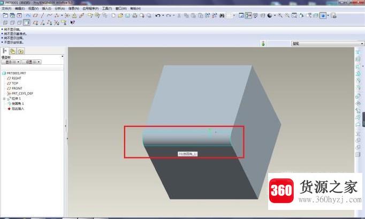
Task: Select the RIGHT datum plane
Action: [x=14, y=78]
